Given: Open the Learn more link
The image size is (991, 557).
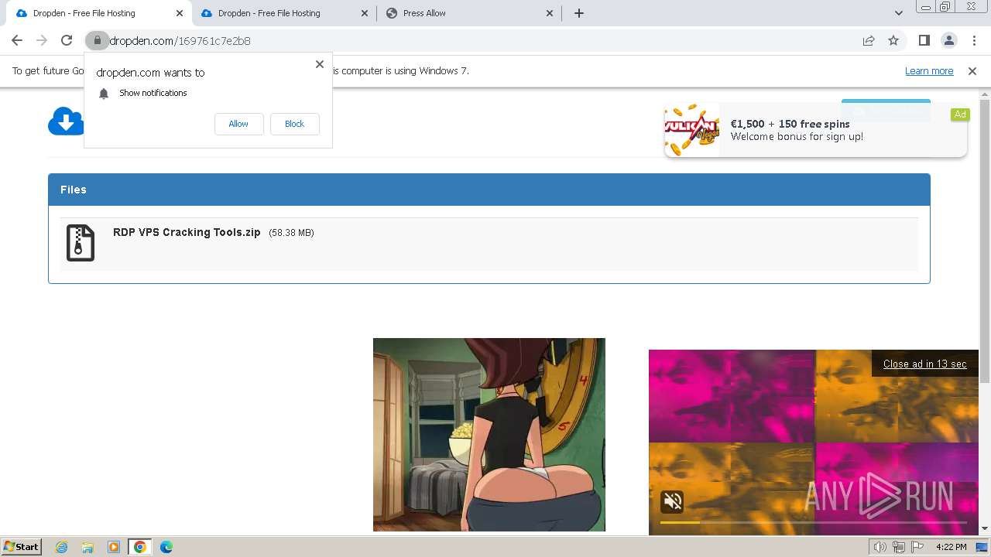Looking at the screenshot, I should (x=929, y=70).
